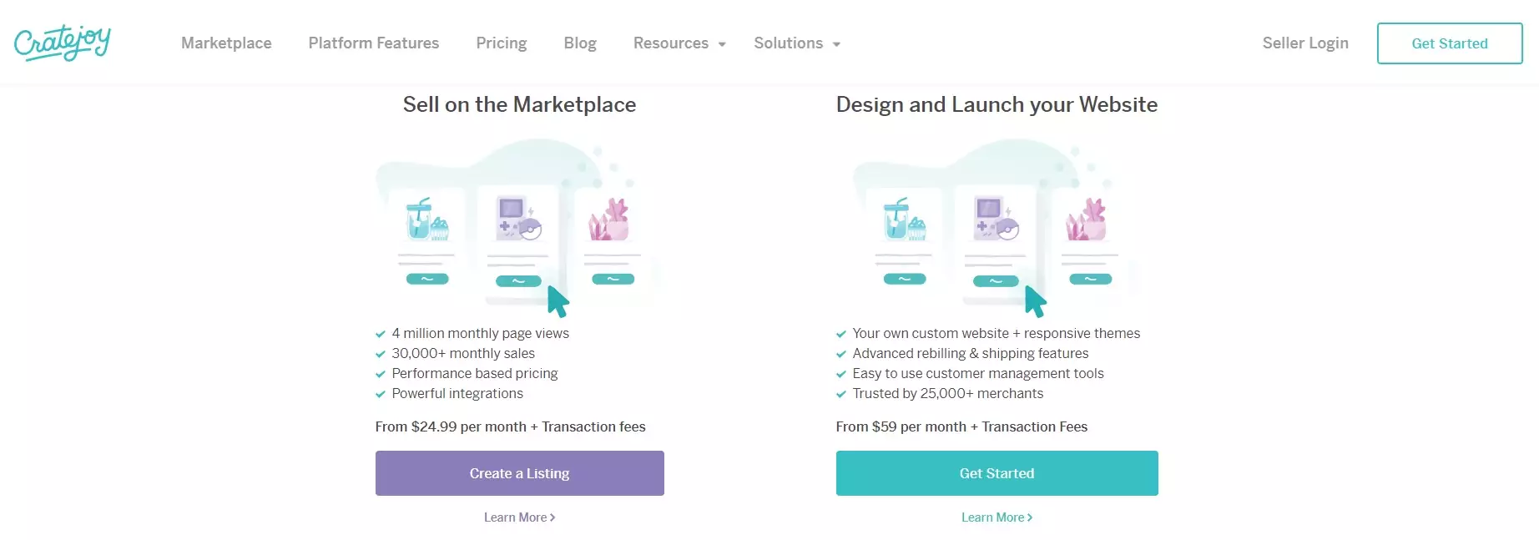This screenshot has width=1539, height=540.
Task: Click the Cratejoy logo
Action: click(x=63, y=43)
